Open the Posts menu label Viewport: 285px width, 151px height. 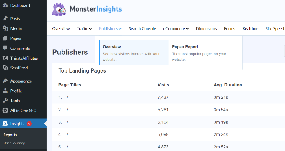tap(15, 18)
